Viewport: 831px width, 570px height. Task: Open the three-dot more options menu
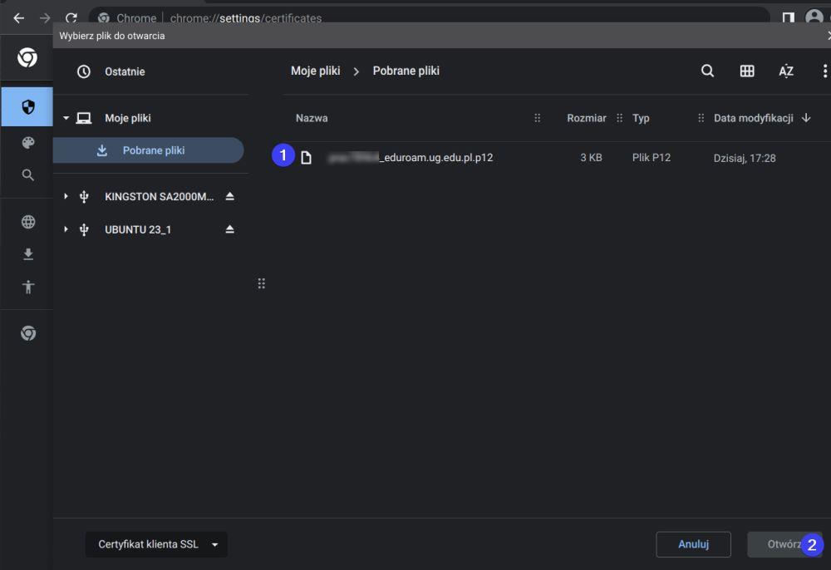824,71
